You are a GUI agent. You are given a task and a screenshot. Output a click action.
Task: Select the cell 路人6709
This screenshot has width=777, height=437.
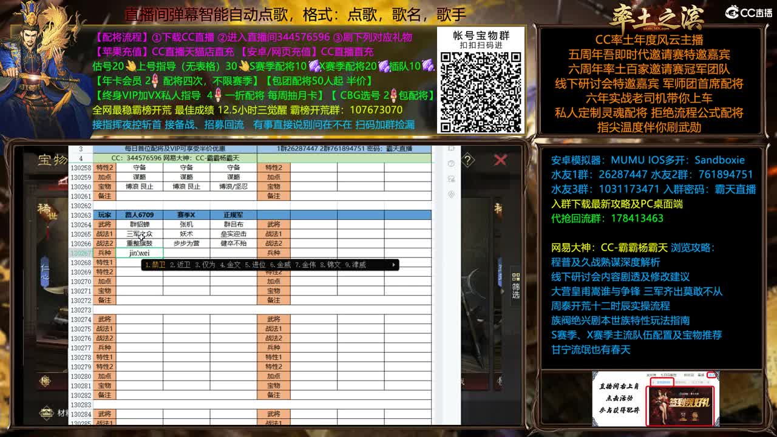tap(139, 215)
